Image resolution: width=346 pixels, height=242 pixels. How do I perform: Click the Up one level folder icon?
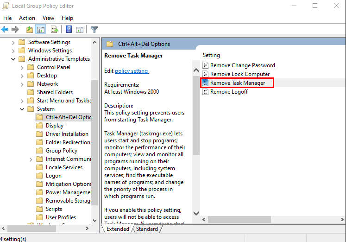[29, 29]
